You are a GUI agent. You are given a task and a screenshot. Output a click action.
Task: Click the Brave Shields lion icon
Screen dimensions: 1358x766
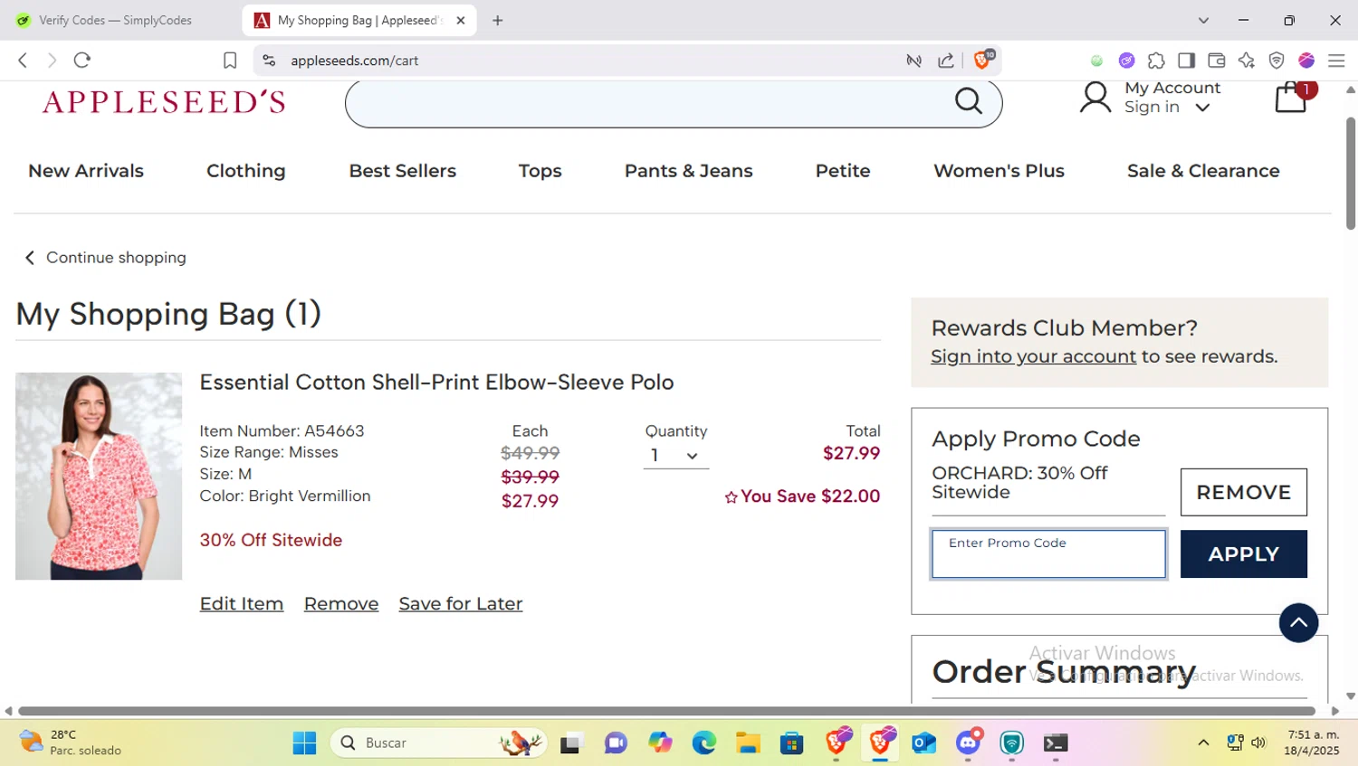click(982, 61)
